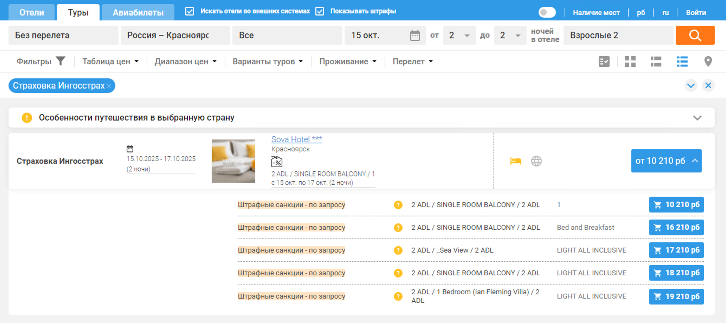Uncheck the Показывать штрафы checkbox

coord(320,11)
